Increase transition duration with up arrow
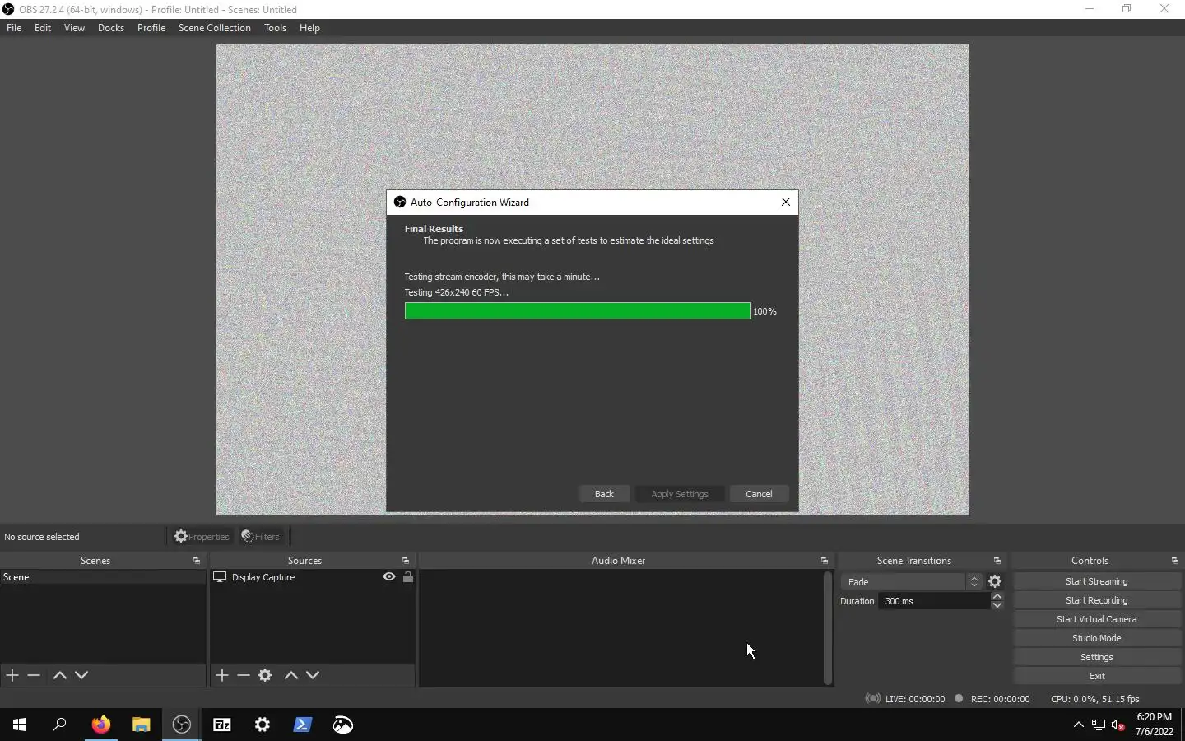 click(x=997, y=596)
